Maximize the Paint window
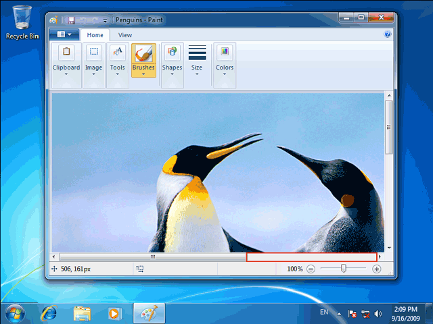Image resolution: width=433 pixels, height=324 pixels. click(361, 18)
